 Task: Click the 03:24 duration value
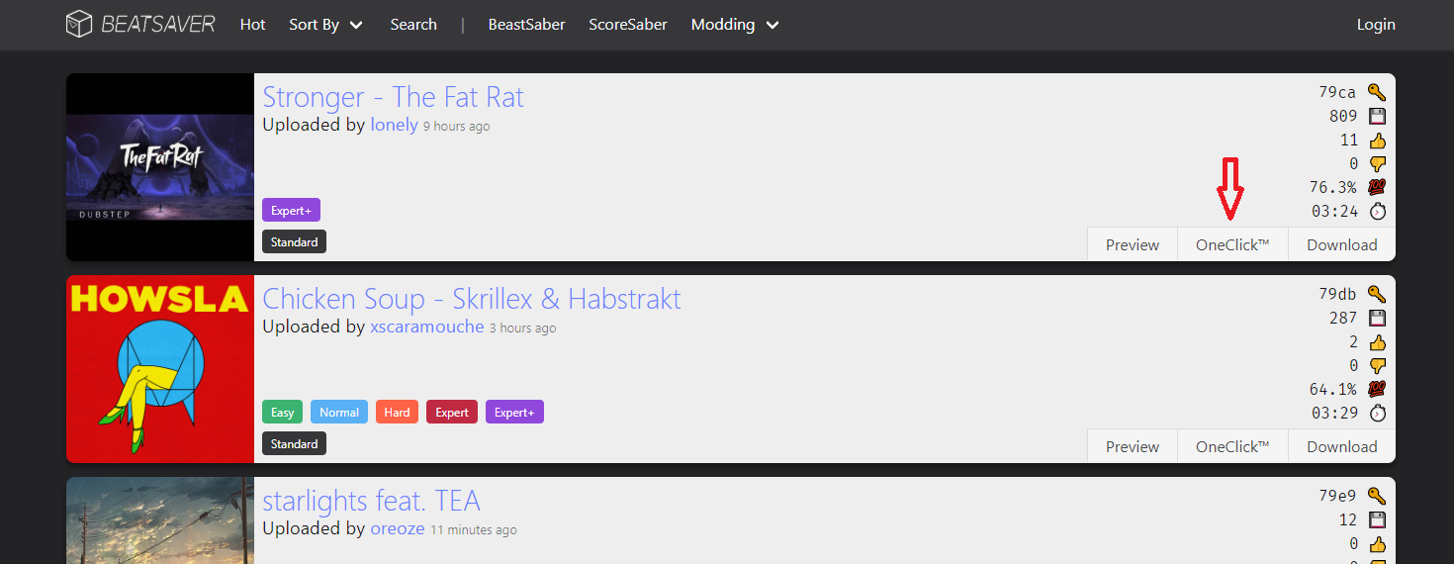[x=1334, y=211]
